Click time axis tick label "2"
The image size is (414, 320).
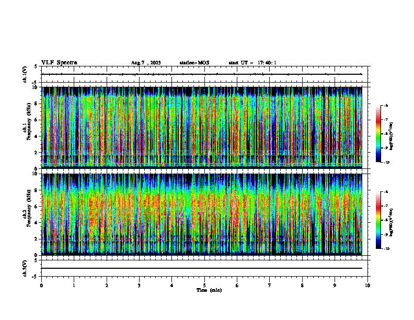107,285
